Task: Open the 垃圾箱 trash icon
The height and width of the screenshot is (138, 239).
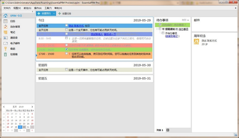Action: [x=5, y=54]
